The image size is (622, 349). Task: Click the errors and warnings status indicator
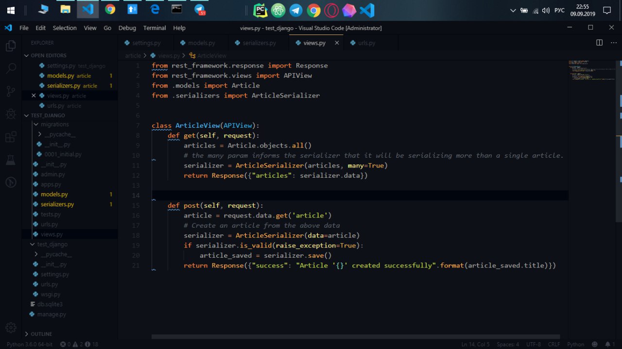coord(79,344)
